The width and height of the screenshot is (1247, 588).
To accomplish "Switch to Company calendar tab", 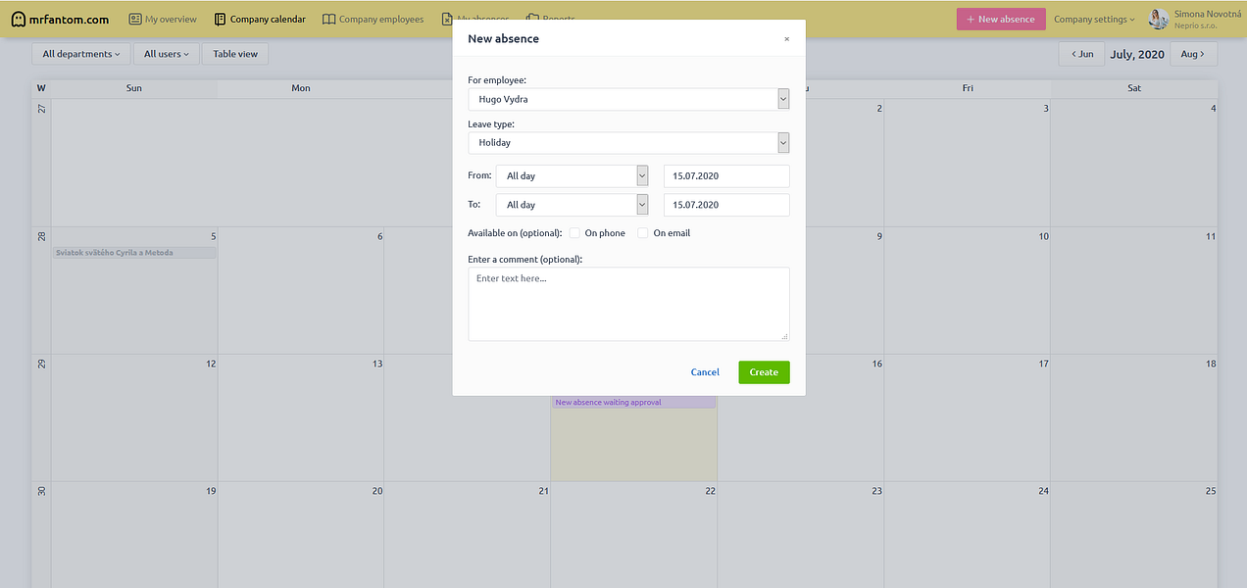I will 260,19.
